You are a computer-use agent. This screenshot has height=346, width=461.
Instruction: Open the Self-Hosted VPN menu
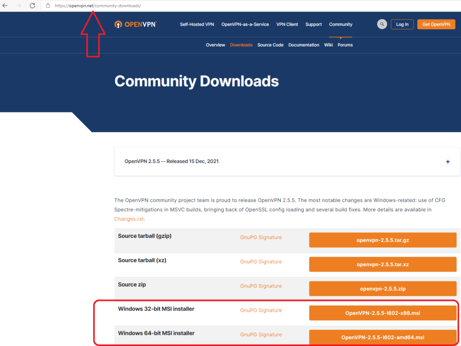(197, 24)
